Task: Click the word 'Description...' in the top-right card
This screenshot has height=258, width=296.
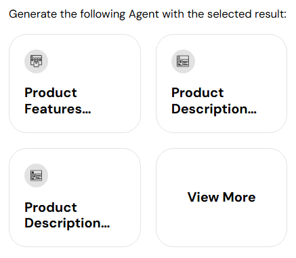Action: coord(214,109)
